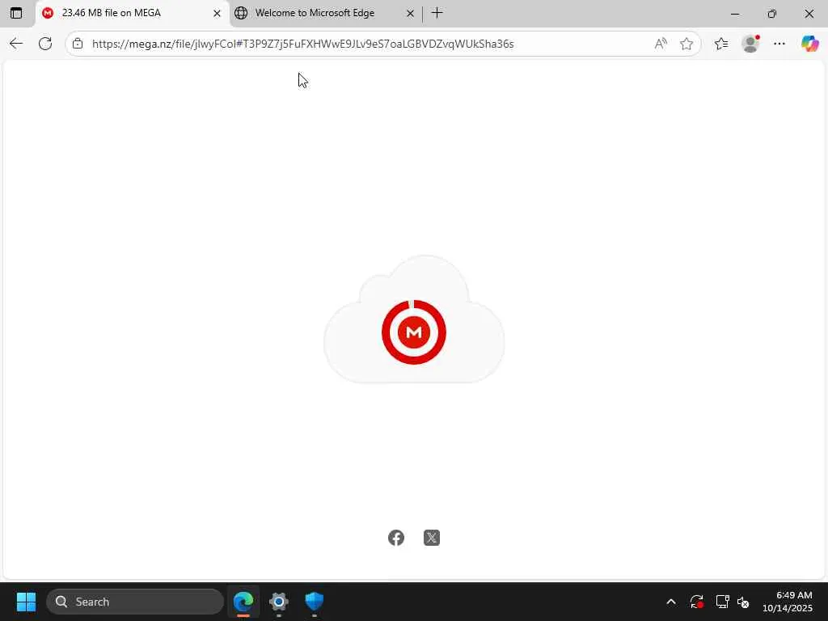The width and height of the screenshot is (828, 621).
Task: Open the Favorites list icon
Action: 721,44
